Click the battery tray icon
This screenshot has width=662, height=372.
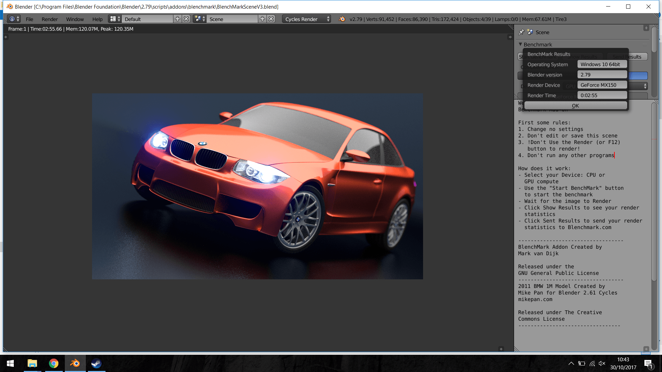coord(582,363)
